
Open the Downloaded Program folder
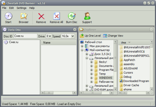(135, 81)
